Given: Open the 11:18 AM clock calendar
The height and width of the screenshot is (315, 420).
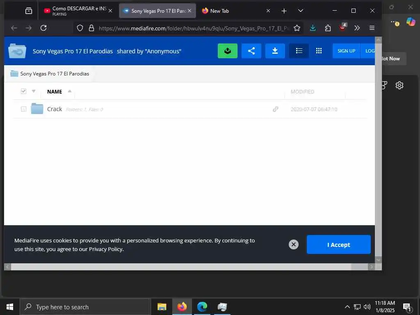Looking at the screenshot, I should (x=385, y=307).
